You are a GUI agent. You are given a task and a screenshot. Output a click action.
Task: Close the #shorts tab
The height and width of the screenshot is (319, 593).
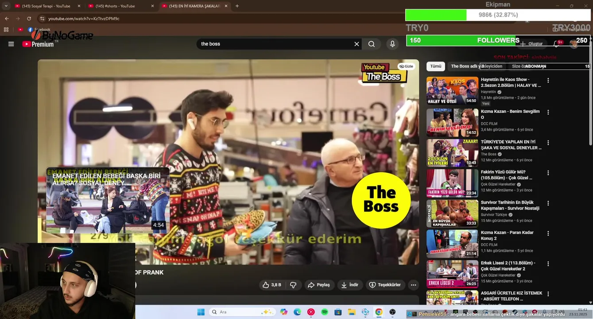click(152, 6)
